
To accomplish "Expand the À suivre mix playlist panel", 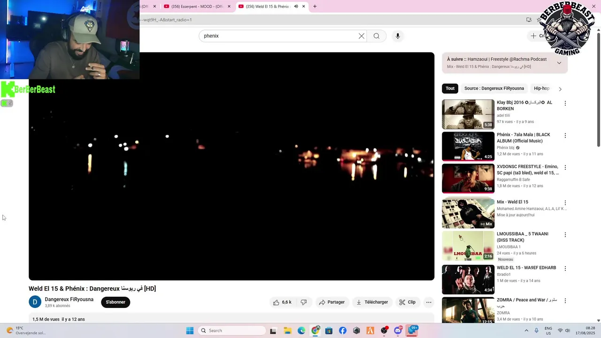I will pyautogui.click(x=559, y=63).
